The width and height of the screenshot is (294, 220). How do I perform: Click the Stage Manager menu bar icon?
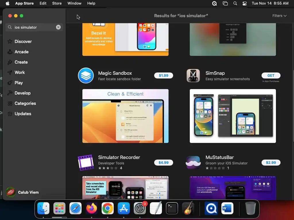pos(225,3)
